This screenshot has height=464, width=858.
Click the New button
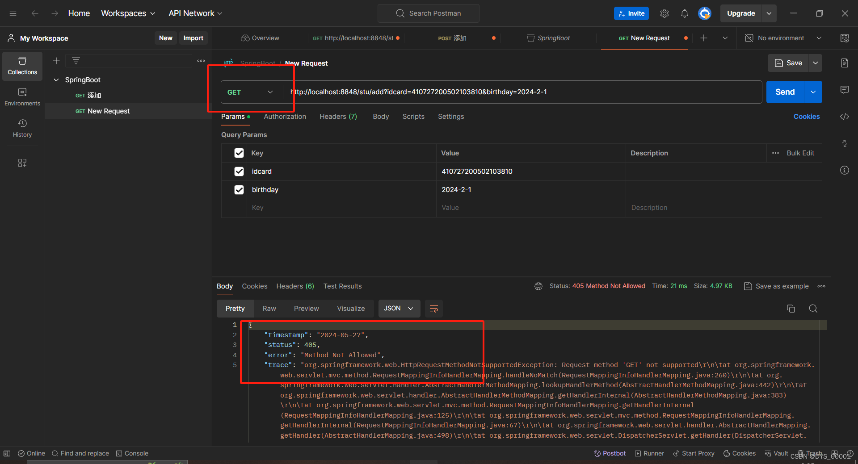pos(166,38)
